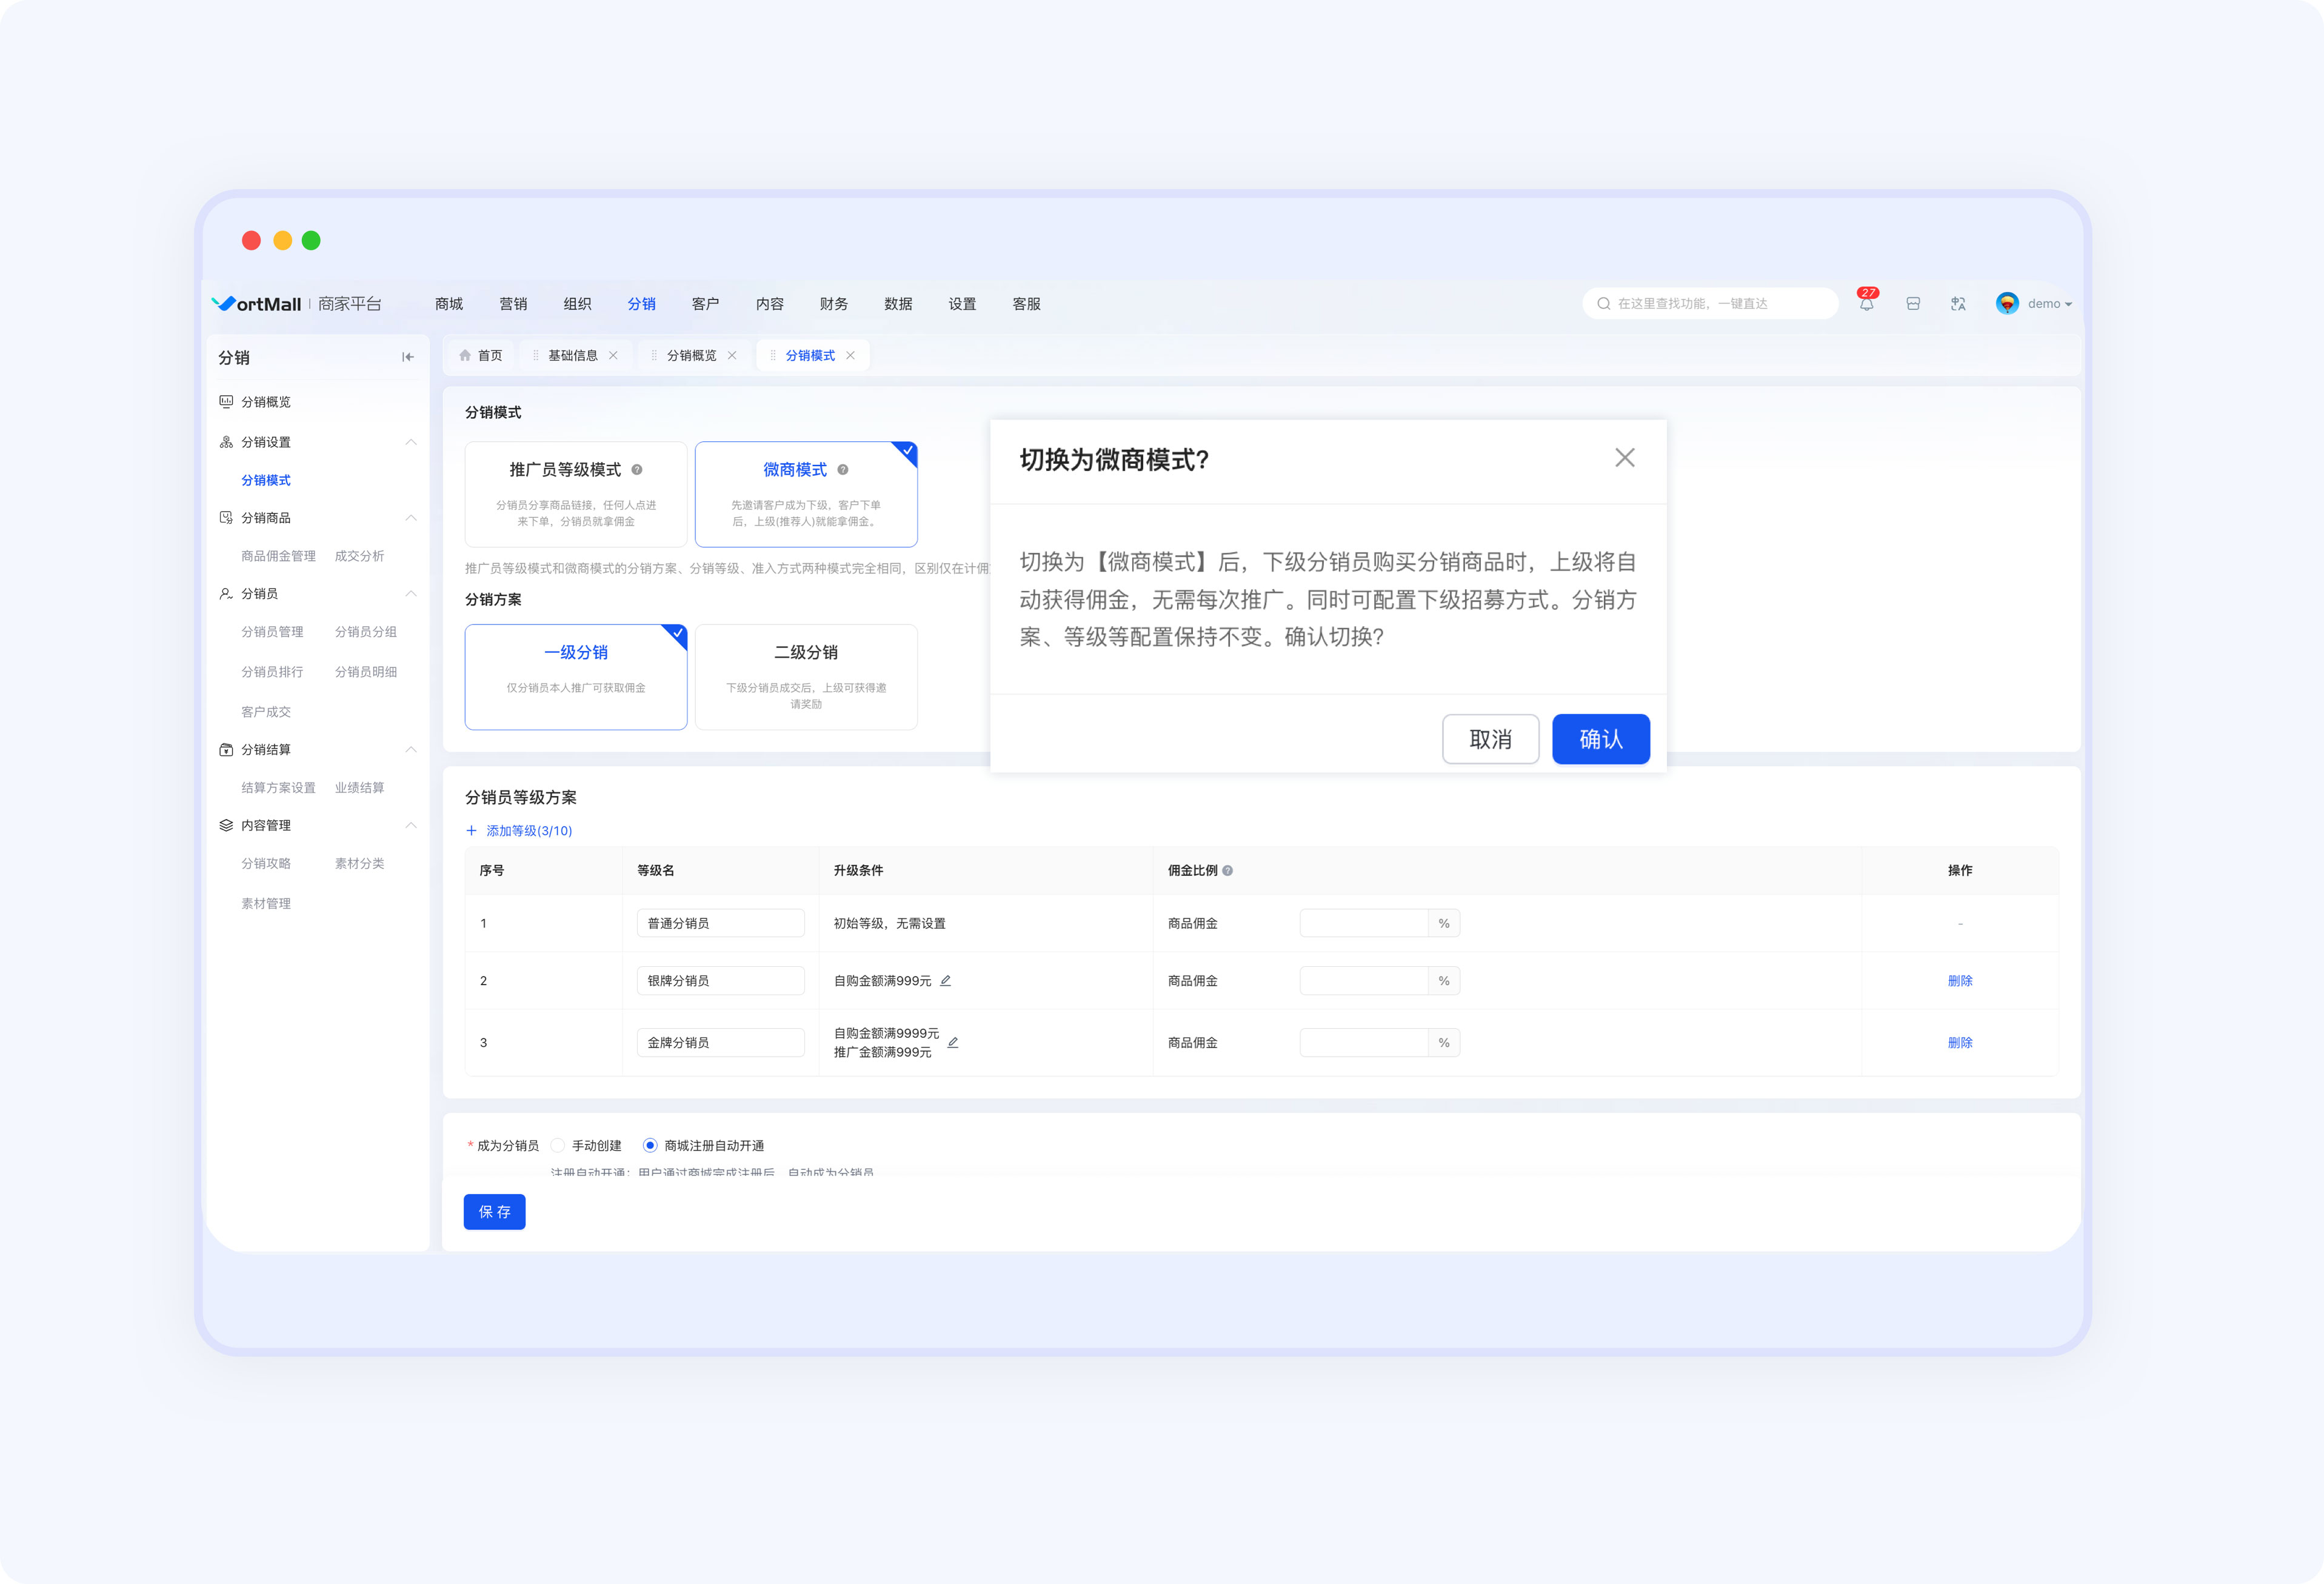This screenshot has width=2324, height=1584.
Task: Click the 分销结算 sidebar icon
Action: [x=226, y=750]
